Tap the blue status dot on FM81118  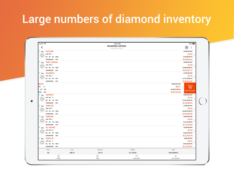[40, 138]
